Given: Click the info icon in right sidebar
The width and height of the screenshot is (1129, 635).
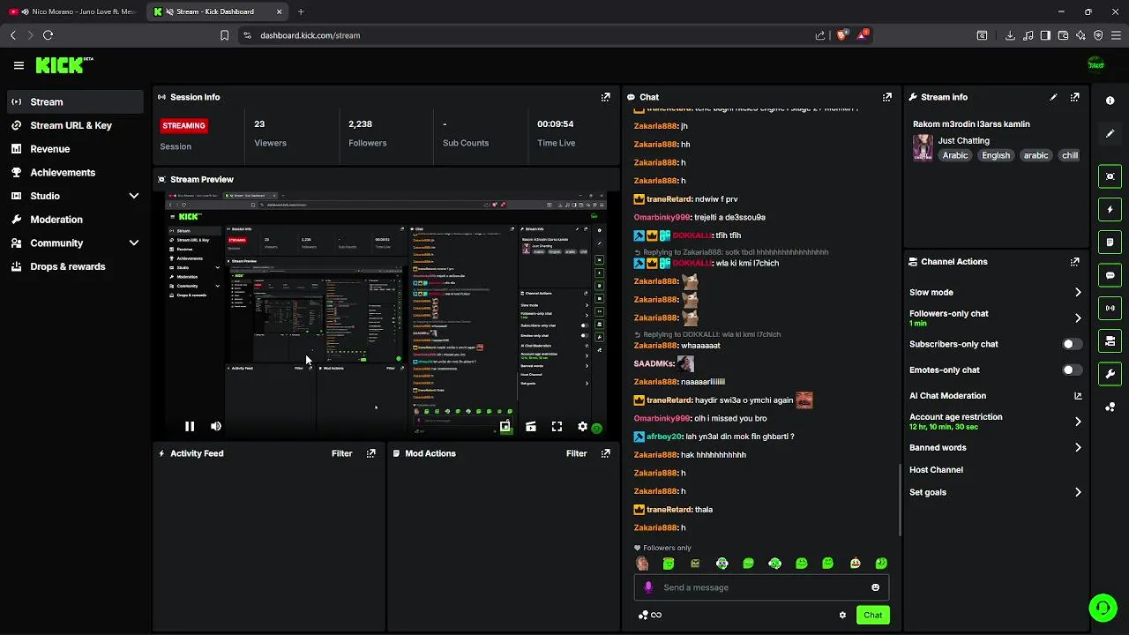Looking at the screenshot, I should pos(1110,101).
